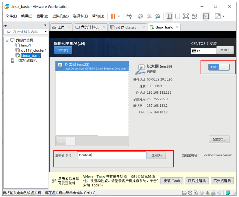Click the grayed camera device status icon
The height and width of the screenshot is (197, 239).
click(219, 193)
